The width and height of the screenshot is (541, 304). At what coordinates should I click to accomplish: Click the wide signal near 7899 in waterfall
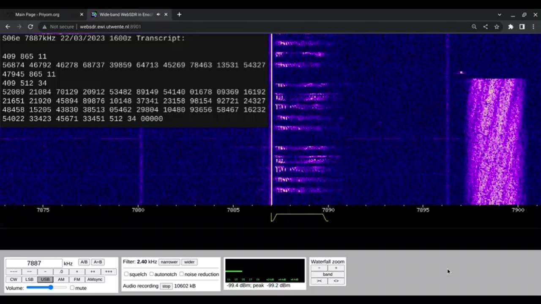tap(496, 141)
